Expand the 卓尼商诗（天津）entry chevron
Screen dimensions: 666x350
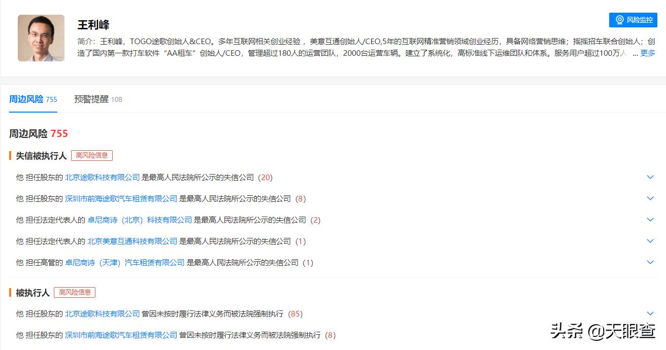(650, 262)
